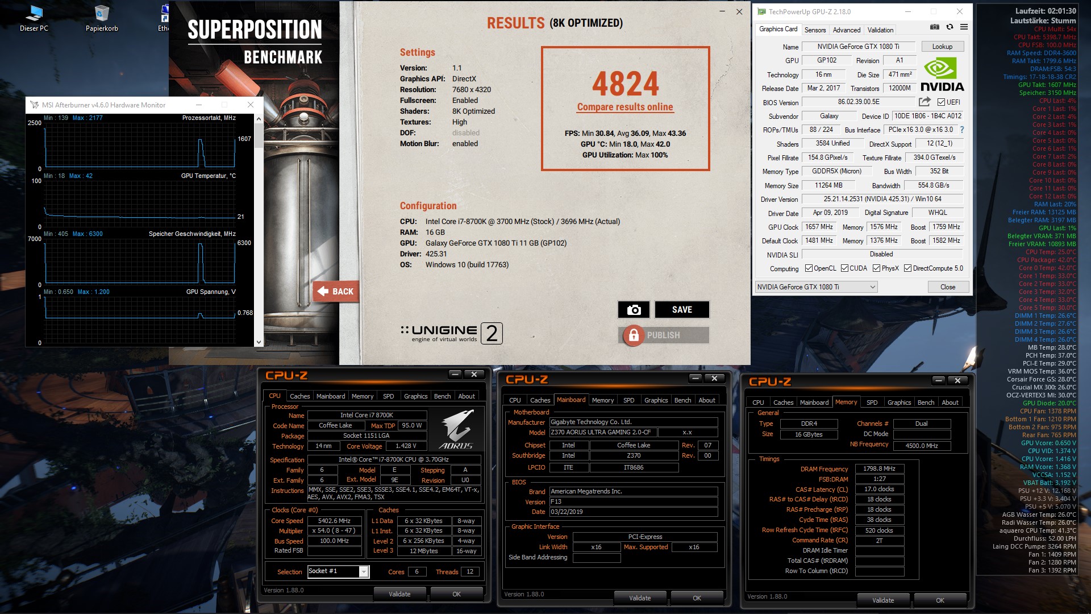Click the NVIDIA logo in GPU-Z
Viewport: 1091px width, 614px height.
click(942, 75)
